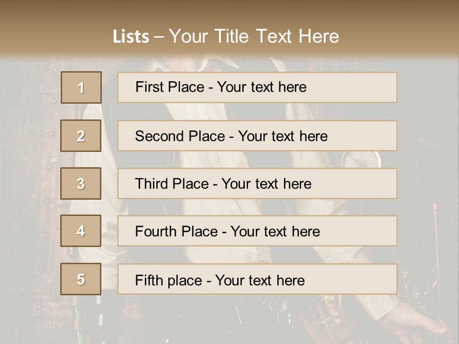Viewport: 459px width, 344px height.
Task: Click 'Your text here' in First Place row
Action: (x=262, y=87)
